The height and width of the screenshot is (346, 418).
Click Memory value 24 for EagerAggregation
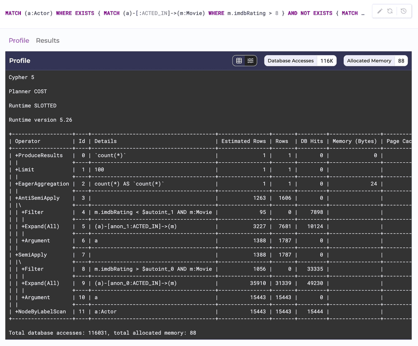[x=374, y=184]
